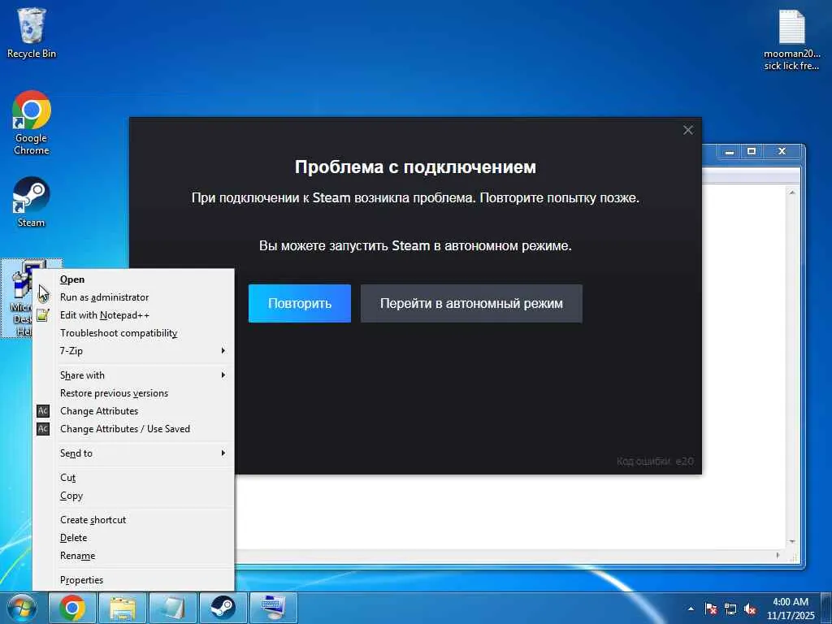Select Change Attributes / Use Saved
This screenshot has width=832, height=624.
134,429
